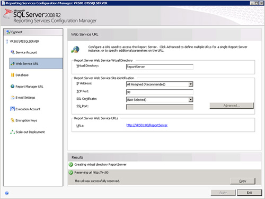This screenshot has width=265, height=199.
Task: Click the E-mail Settings envelope icon
Action: point(12,98)
